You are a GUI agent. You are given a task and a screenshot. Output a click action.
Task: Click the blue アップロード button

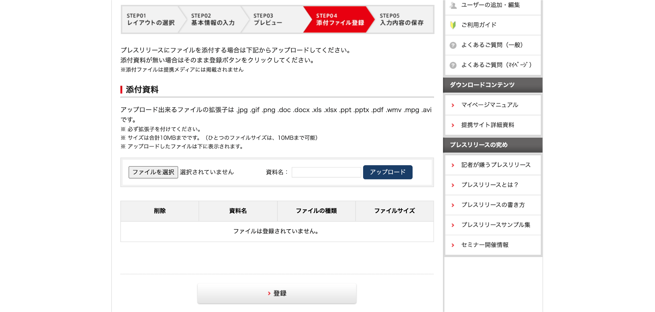point(387,172)
